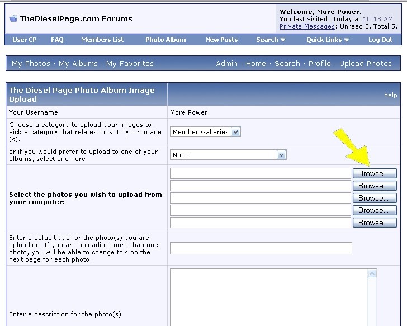This screenshot has height=326, width=407.
Task: Click the forum folder icon beside TheDieselPage.com
Action: tap(13, 18)
